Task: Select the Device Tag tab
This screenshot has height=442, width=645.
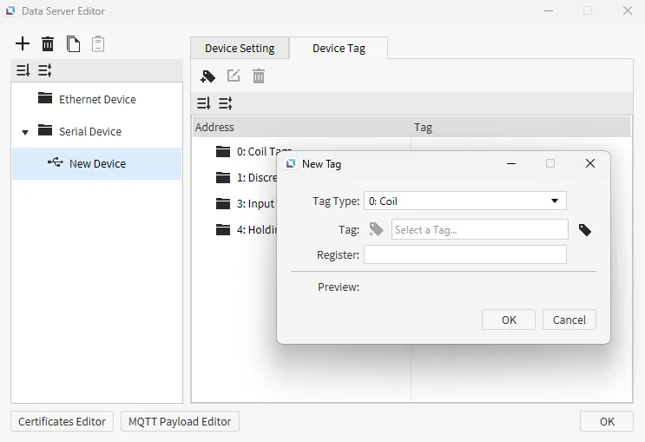Action: point(339,49)
